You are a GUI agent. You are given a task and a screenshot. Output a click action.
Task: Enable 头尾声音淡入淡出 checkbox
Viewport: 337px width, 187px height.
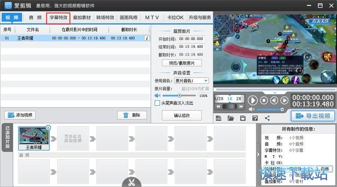[158, 103]
